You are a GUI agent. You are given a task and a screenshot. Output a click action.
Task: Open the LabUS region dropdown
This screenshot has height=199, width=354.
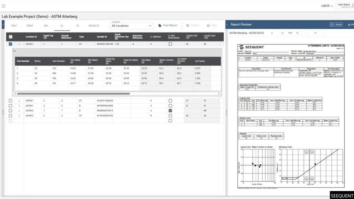[327, 6]
